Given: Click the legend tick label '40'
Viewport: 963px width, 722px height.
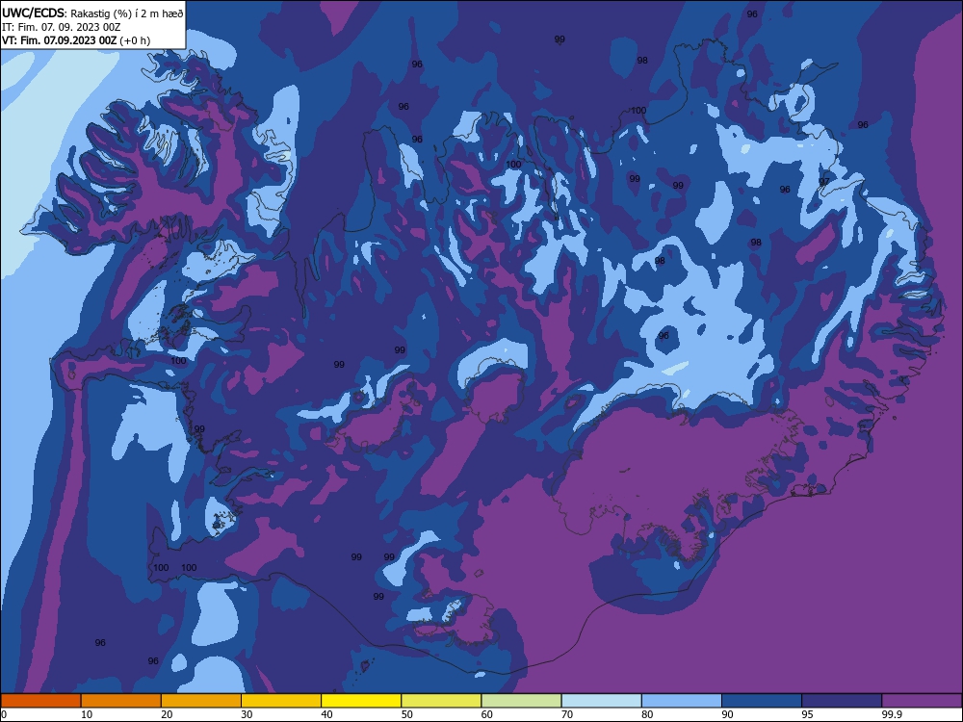Looking at the screenshot, I should coord(327,714).
